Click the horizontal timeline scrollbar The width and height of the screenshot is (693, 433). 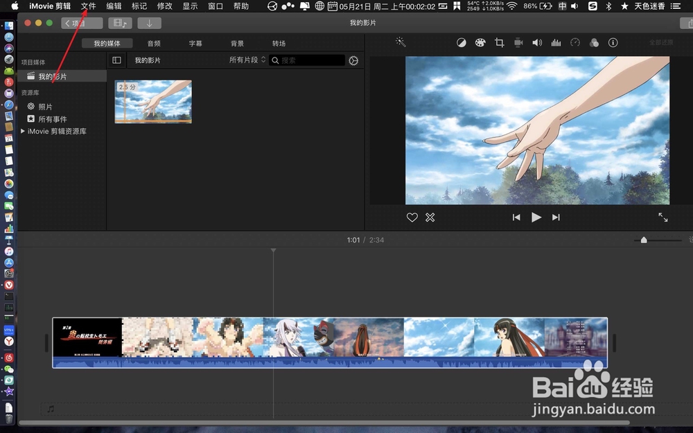tap(324, 423)
